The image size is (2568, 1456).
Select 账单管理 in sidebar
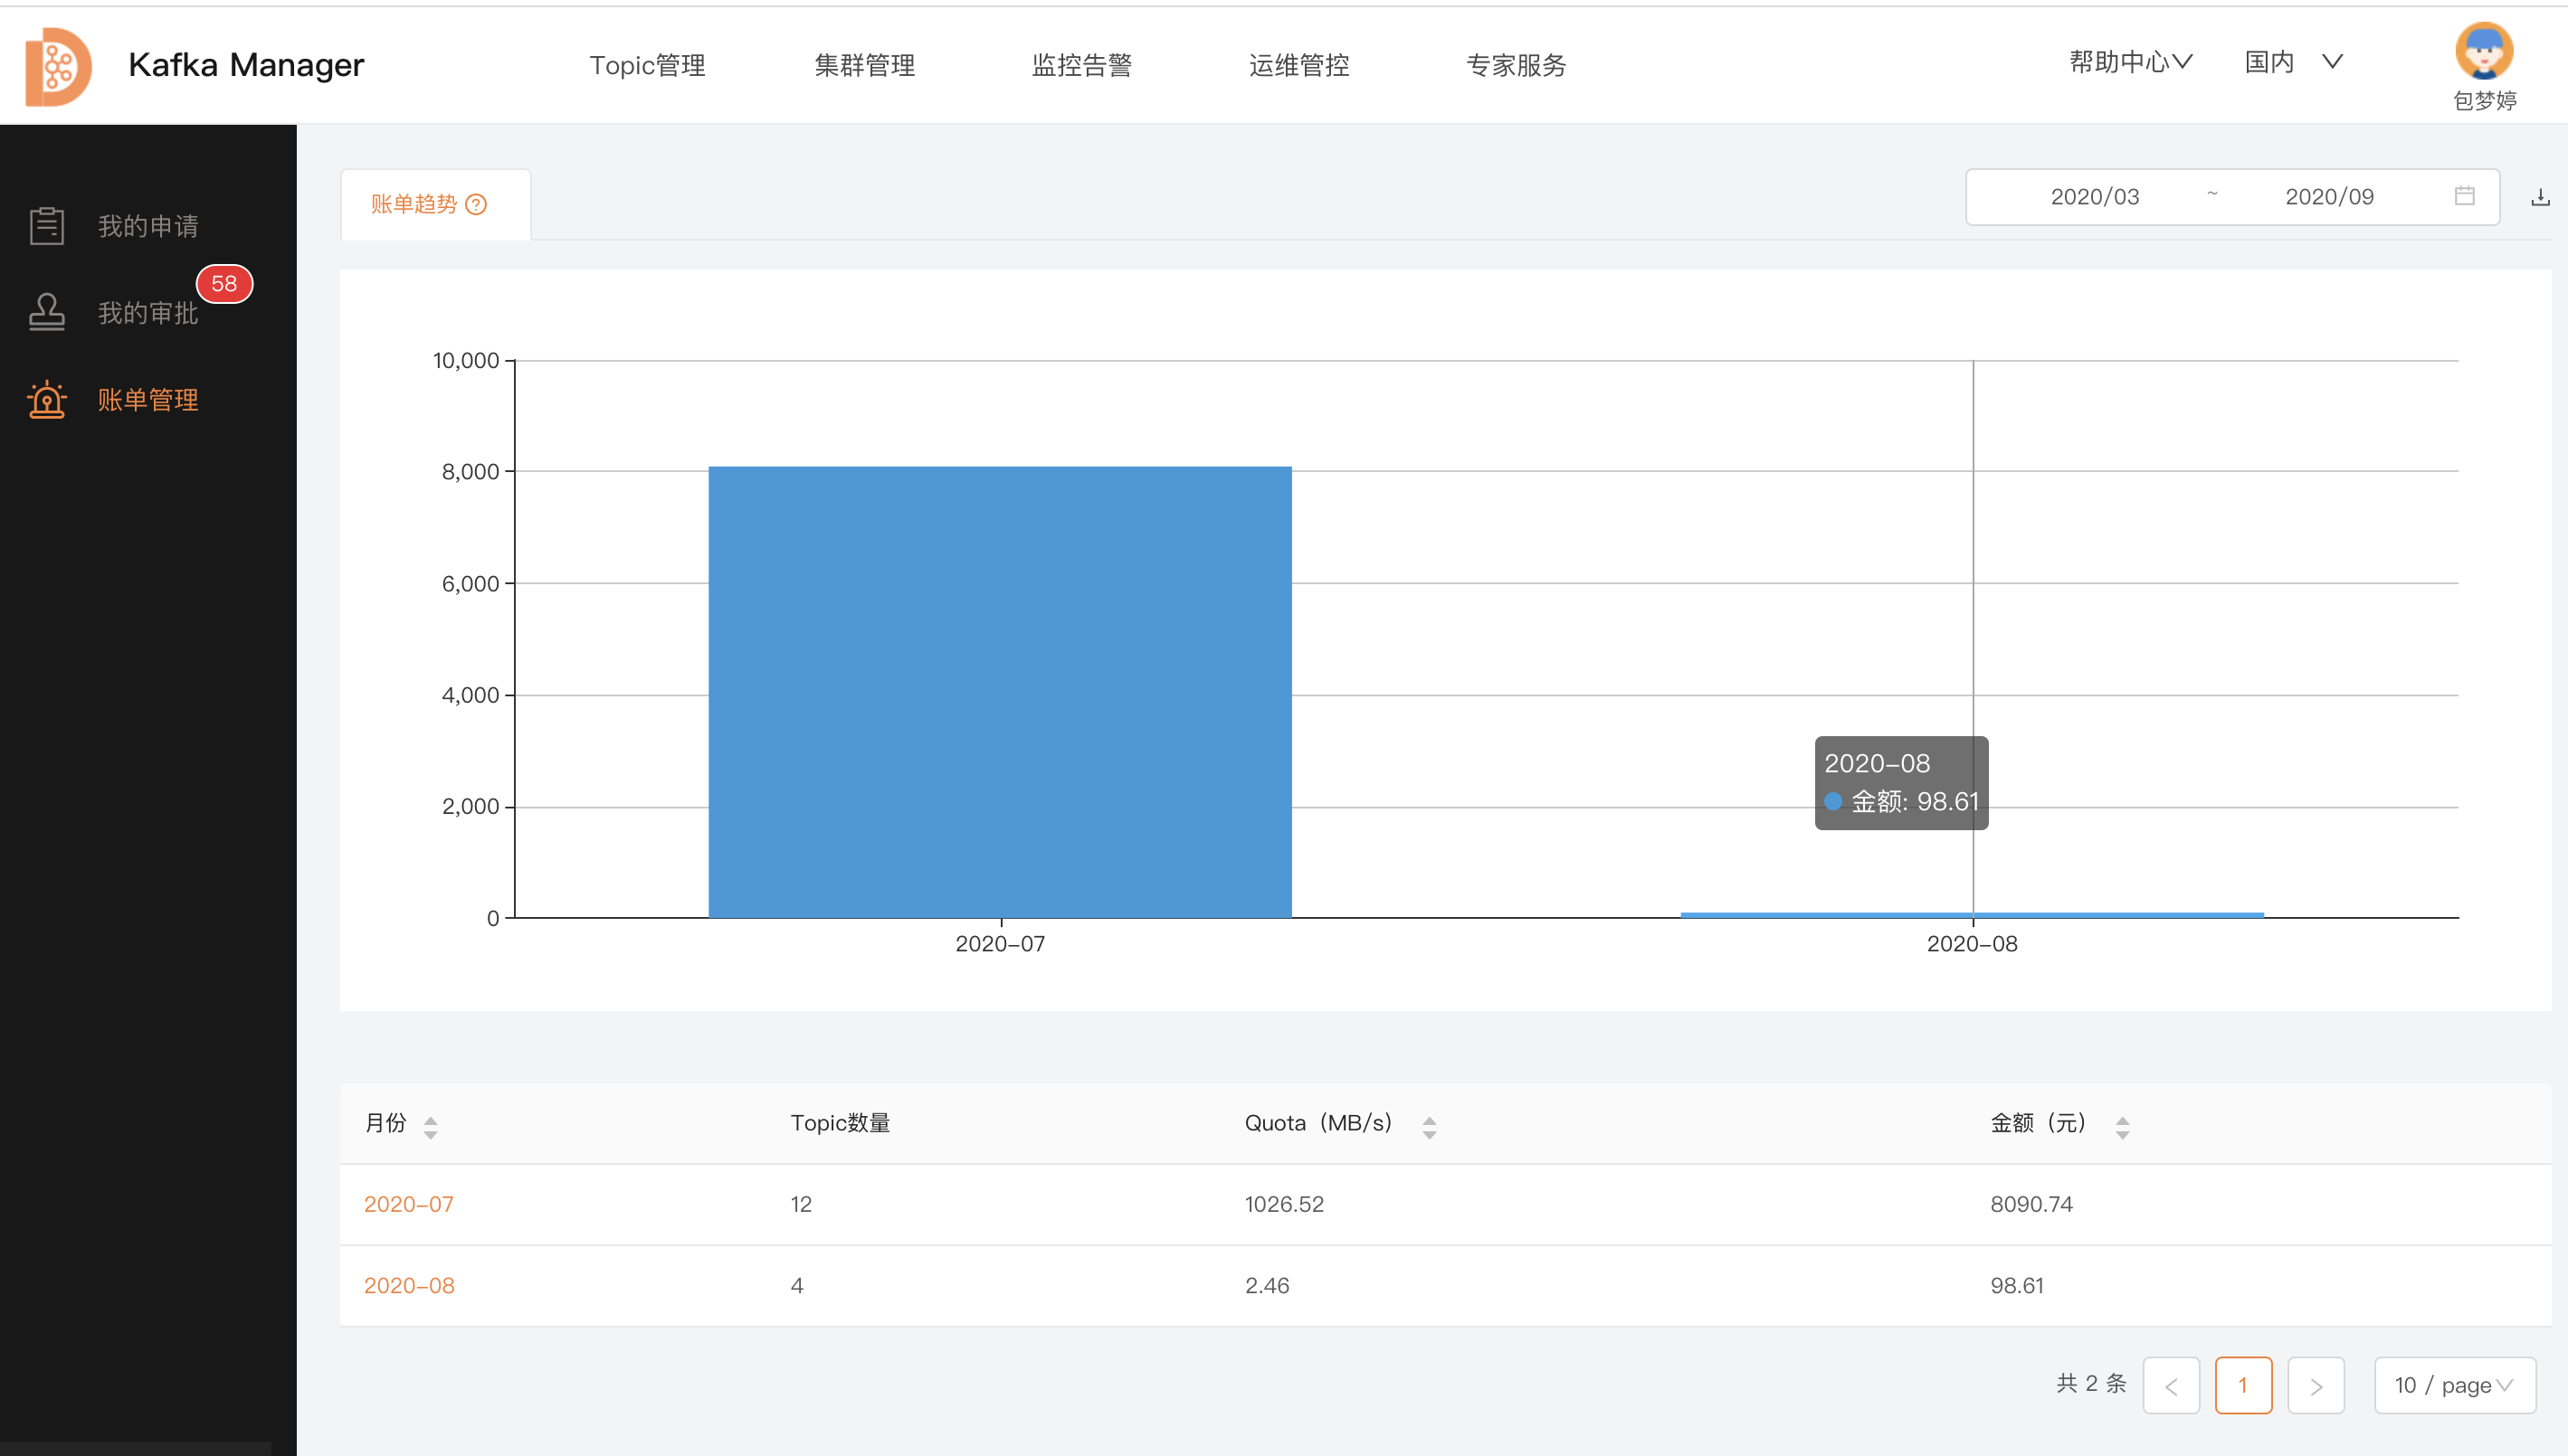147,400
